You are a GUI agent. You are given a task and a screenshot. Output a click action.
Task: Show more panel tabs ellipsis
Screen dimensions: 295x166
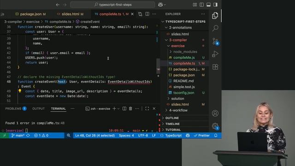(72, 109)
